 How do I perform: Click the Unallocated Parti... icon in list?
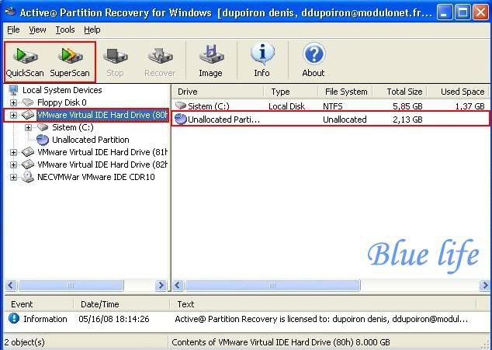click(181, 119)
